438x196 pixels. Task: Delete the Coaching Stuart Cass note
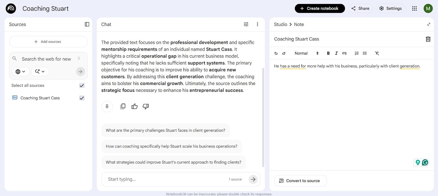[x=428, y=39]
